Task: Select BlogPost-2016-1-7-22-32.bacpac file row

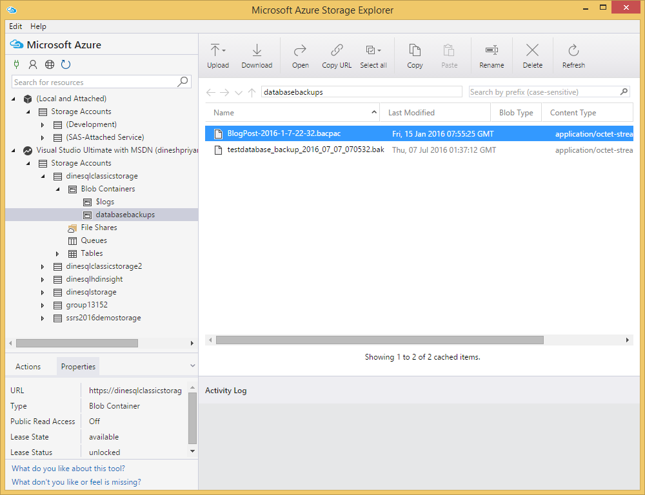Action: coord(419,133)
